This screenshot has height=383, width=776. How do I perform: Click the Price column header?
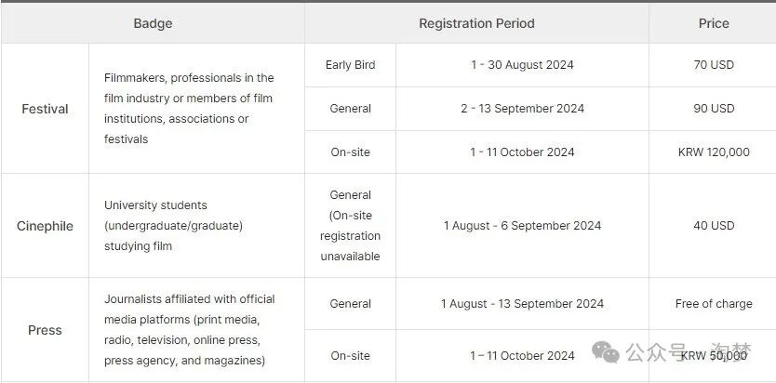tap(714, 23)
